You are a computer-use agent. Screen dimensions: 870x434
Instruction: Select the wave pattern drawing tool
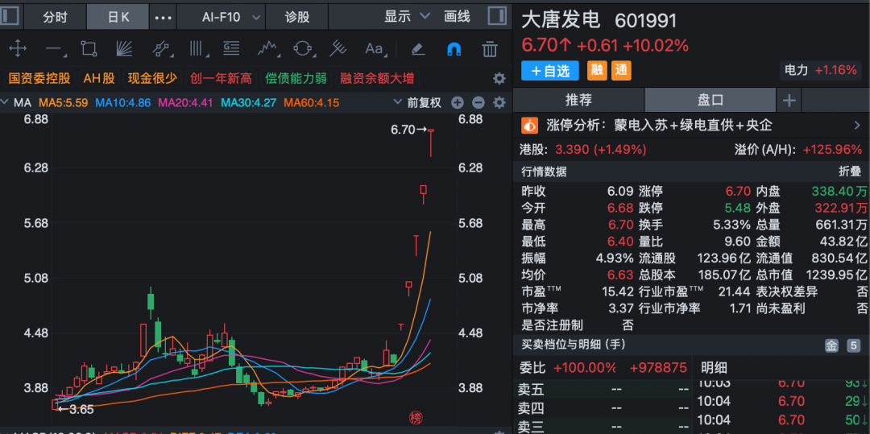267,49
